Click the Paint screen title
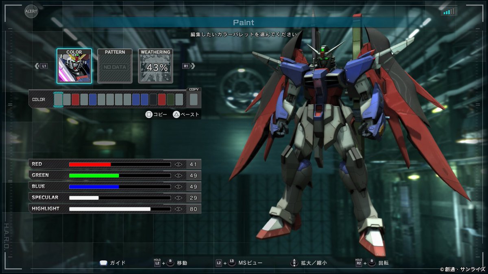This screenshot has width=488, height=274. 244,22
